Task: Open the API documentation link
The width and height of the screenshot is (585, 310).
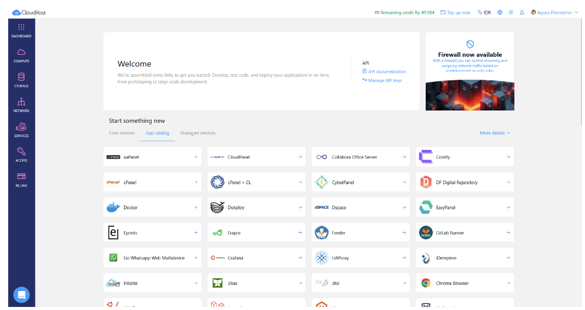Action: pos(384,72)
